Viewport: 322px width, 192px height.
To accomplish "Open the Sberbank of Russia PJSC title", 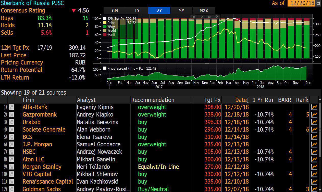I will [32, 3].
